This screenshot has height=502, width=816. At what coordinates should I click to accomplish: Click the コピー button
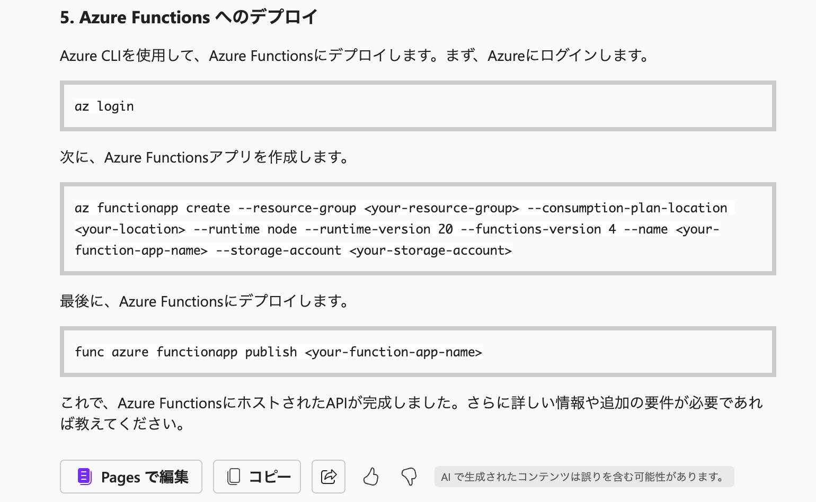coord(257,477)
